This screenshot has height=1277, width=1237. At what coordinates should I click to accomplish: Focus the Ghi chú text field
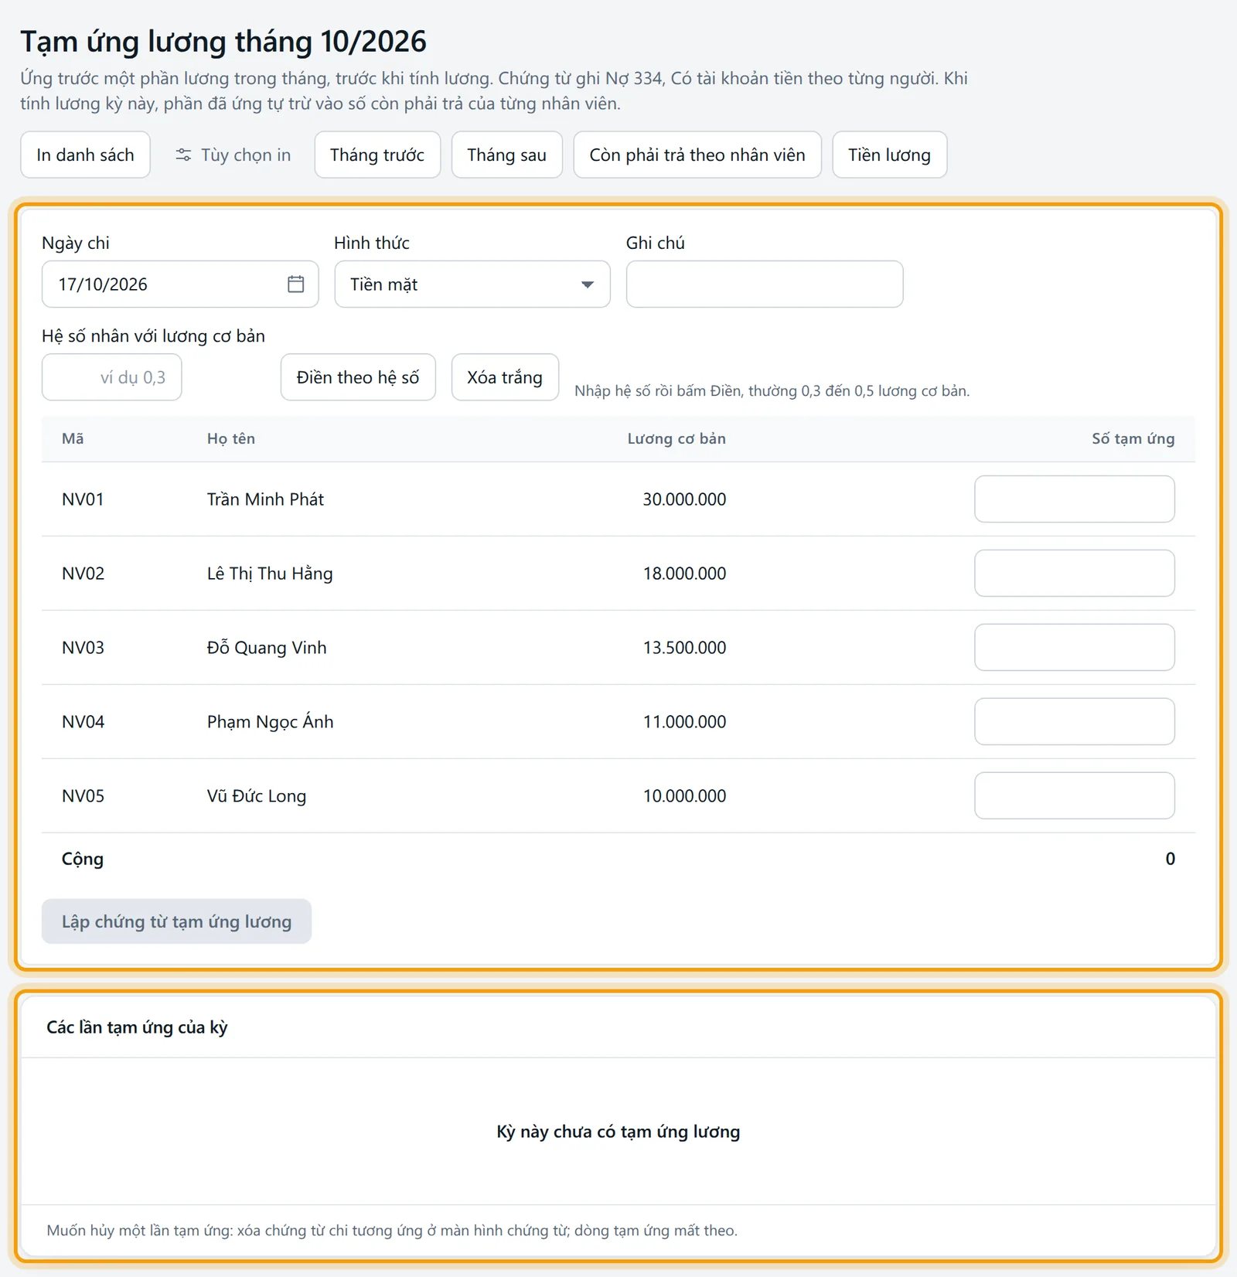(764, 284)
